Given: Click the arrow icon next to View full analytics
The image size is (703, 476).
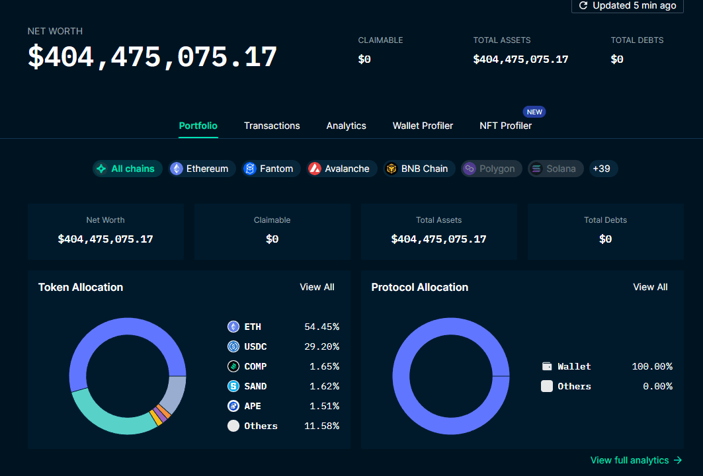Looking at the screenshot, I should (x=677, y=460).
